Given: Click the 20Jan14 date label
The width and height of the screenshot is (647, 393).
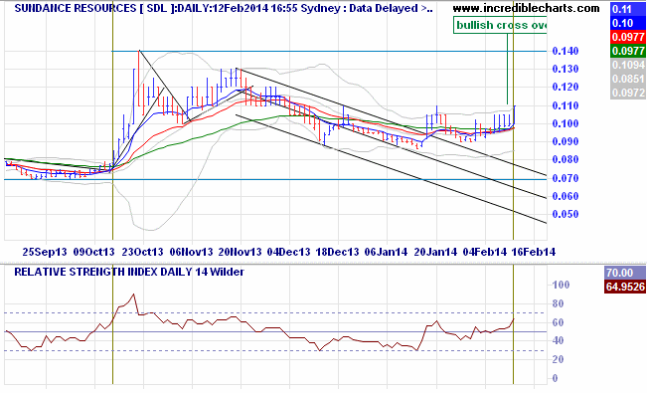Looking at the screenshot, I should click(x=435, y=252).
